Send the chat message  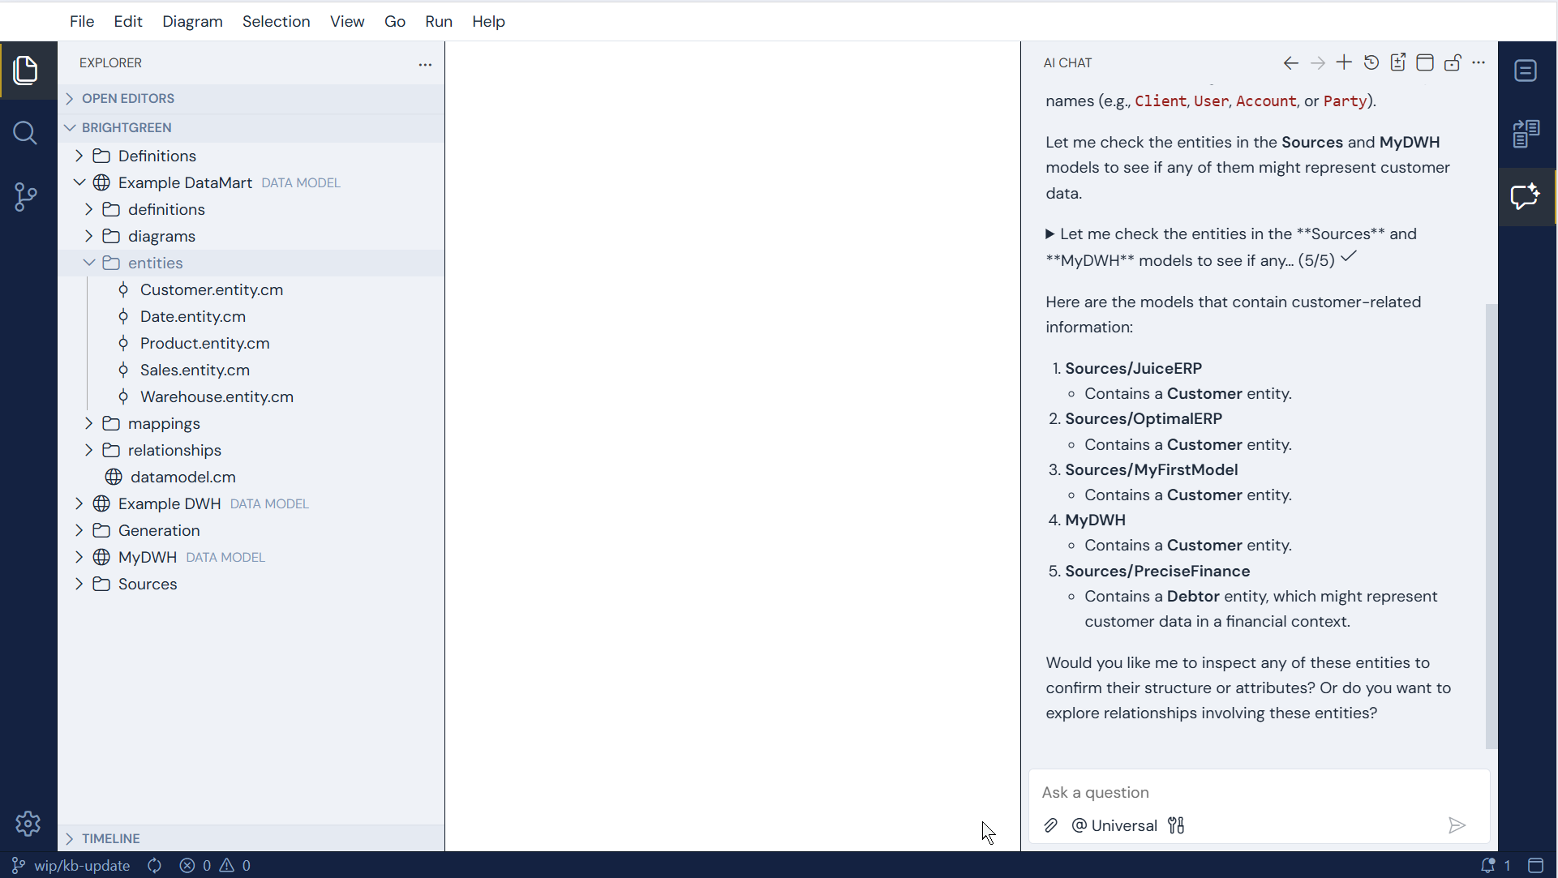coord(1457,825)
